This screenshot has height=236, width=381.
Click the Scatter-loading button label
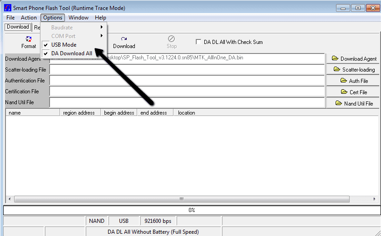(x=358, y=70)
